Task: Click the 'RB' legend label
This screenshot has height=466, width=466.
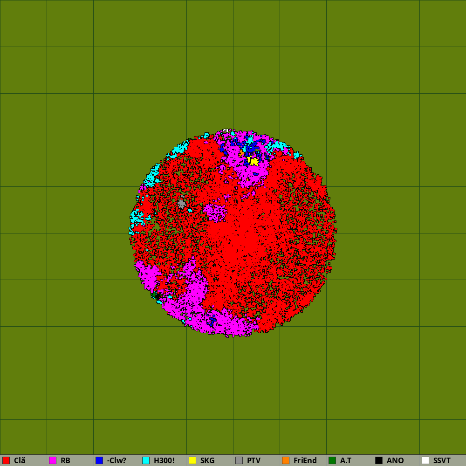Action: (65, 460)
